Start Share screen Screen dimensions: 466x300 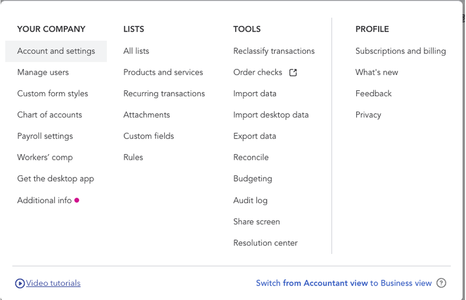[x=256, y=222]
